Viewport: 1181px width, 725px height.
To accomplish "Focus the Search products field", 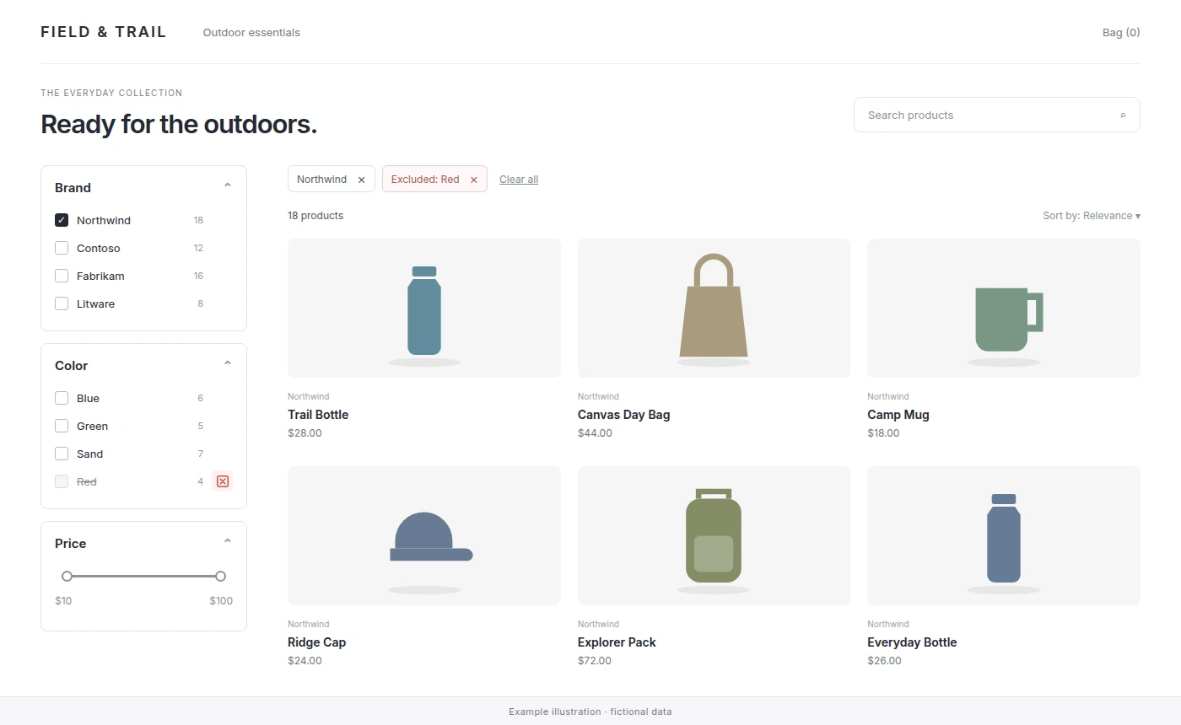I will (x=997, y=115).
